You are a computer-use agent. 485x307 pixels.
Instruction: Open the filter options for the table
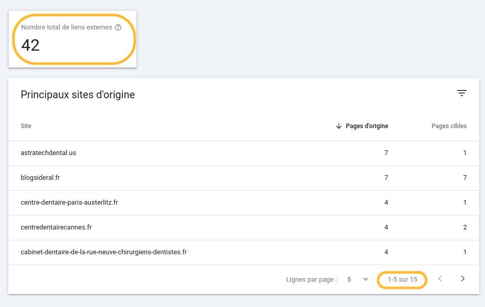pyautogui.click(x=462, y=93)
